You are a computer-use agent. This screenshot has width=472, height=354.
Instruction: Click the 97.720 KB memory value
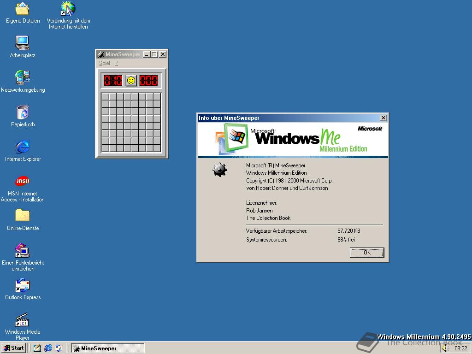348,231
